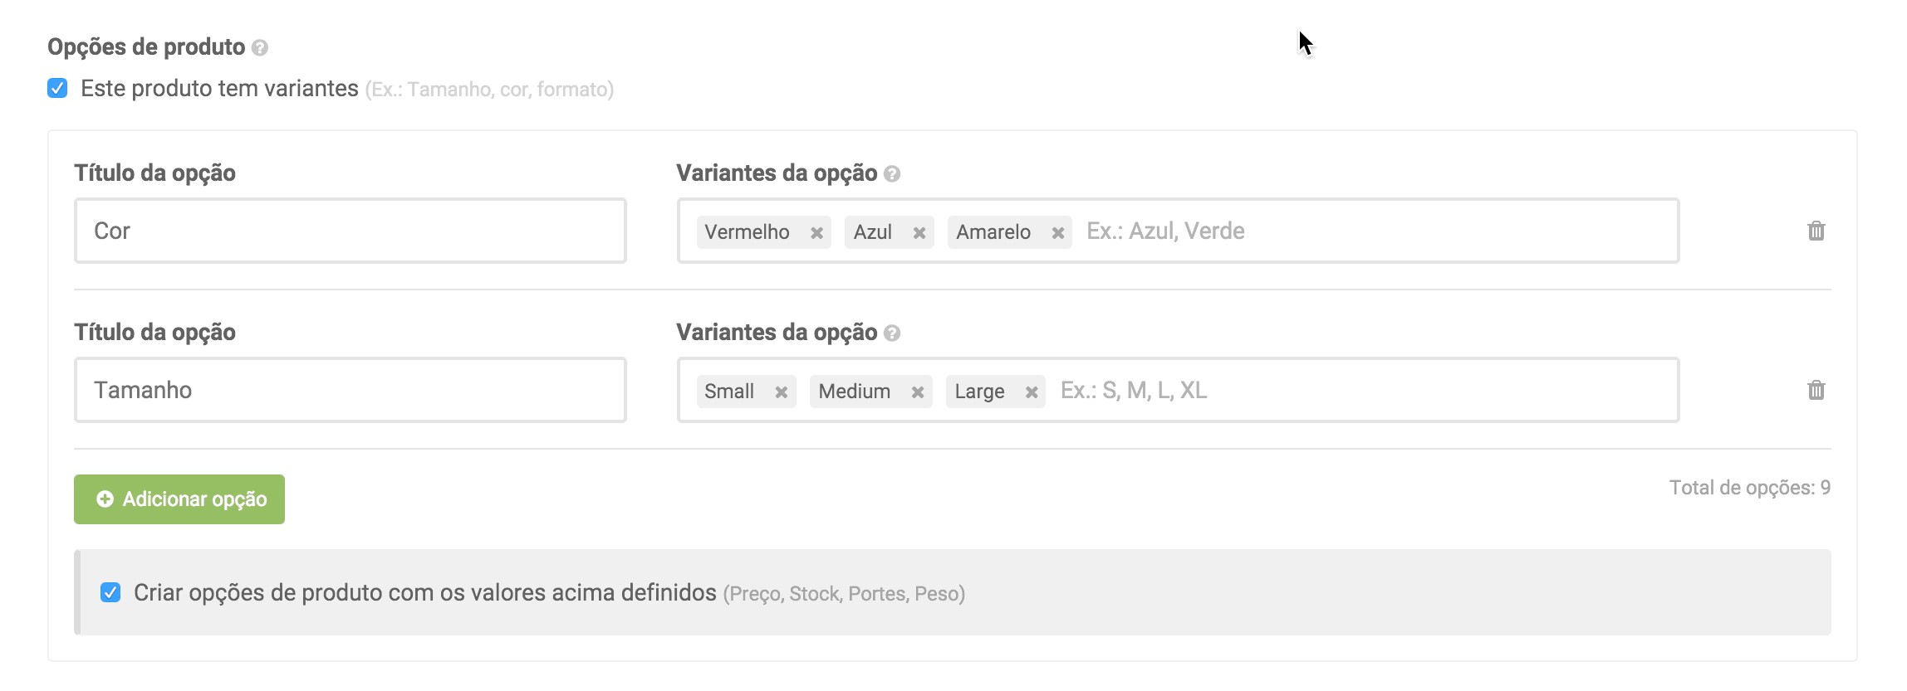Image resolution: width=1907 pixels, height=691 pixels.
Task: Delete the Tamanho option row
Action: (x=1816, y=391)
